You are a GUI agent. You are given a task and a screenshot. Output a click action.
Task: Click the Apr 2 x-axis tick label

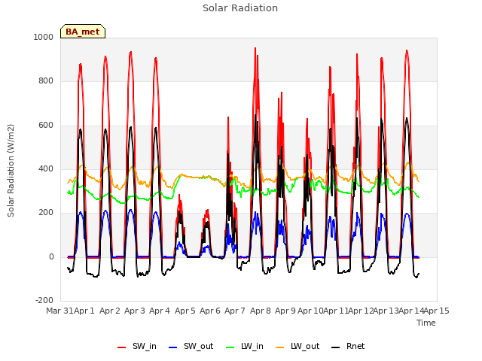[110, 311]
